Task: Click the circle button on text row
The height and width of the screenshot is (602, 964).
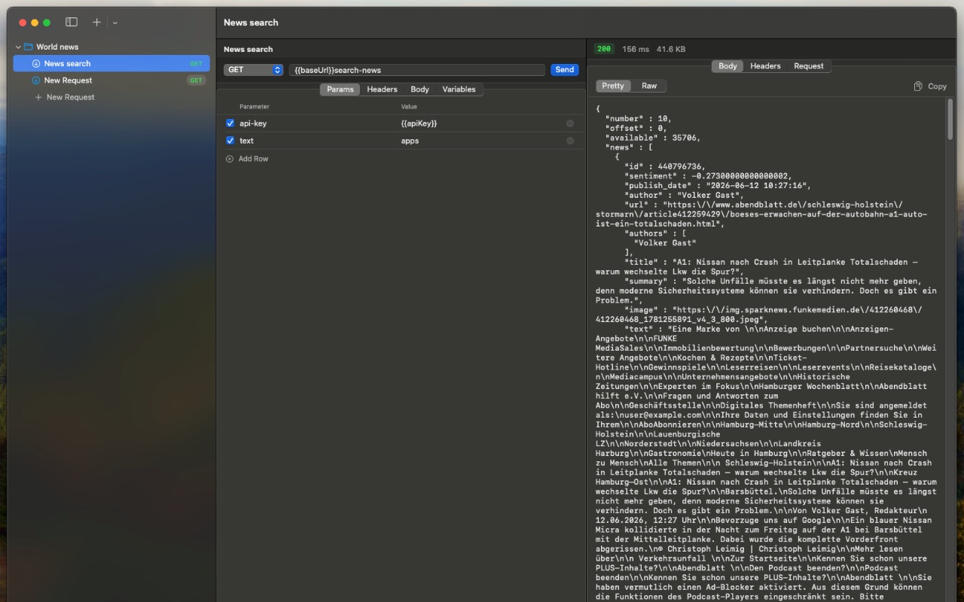Action: coord(570,141)
